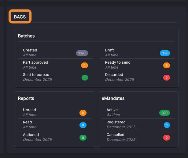This screenshot has width=188, height=158.
Task: Open Read reports row
Action: 55,125
